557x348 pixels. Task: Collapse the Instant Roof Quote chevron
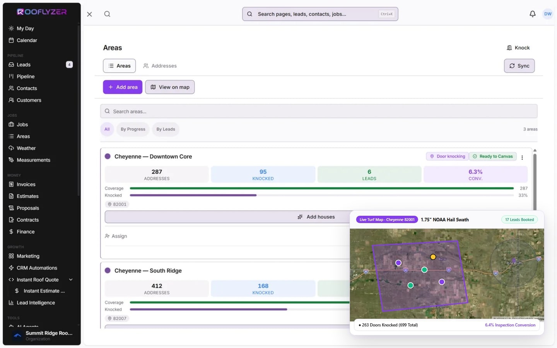coord(71,280)
